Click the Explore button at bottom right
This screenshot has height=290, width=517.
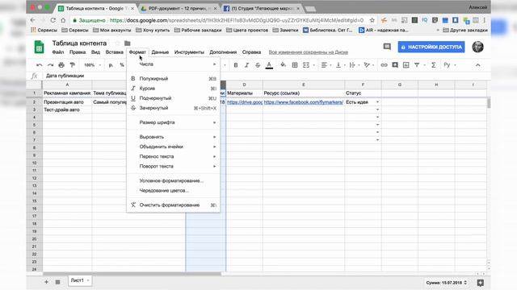(x=481, y=283)
